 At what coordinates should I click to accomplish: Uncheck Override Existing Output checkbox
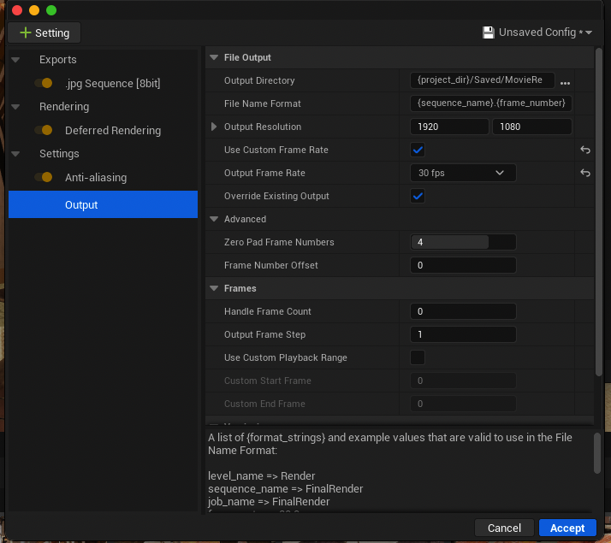pyautogui.click(x=418, y=196)
